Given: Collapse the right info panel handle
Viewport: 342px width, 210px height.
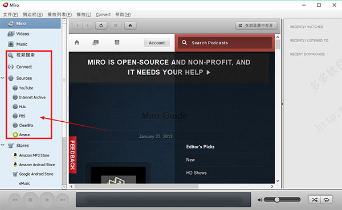Looking at the screenshot, I should [x=283, y=104].
